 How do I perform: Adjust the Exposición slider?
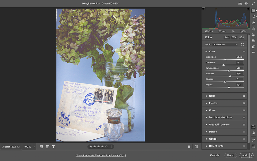tap(225, 59)
